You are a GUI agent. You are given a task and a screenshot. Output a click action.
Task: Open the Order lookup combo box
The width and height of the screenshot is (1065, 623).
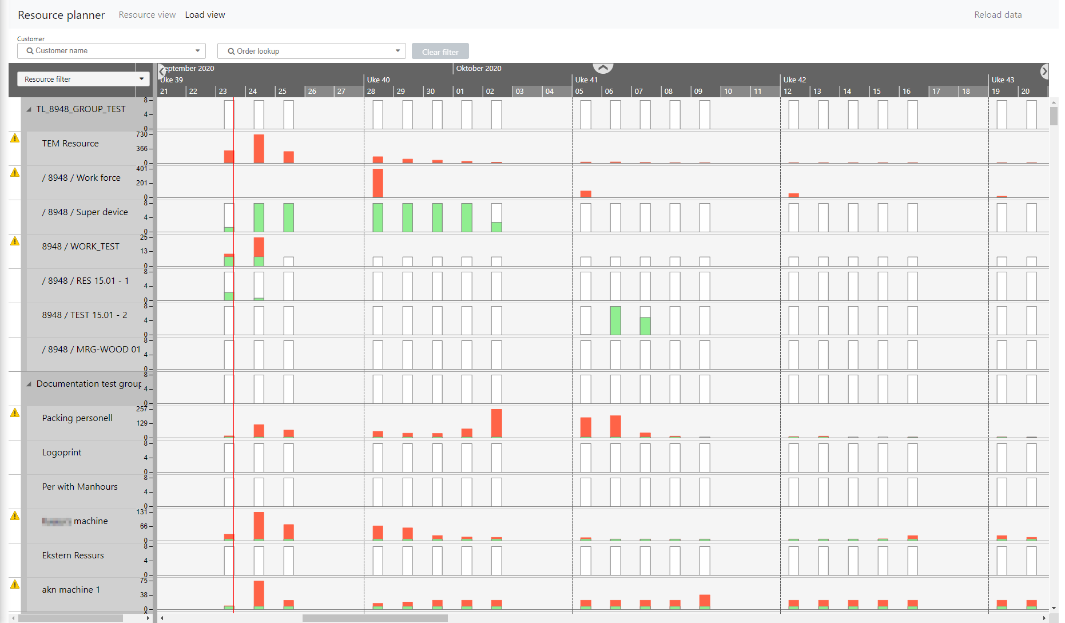point(312,51)
